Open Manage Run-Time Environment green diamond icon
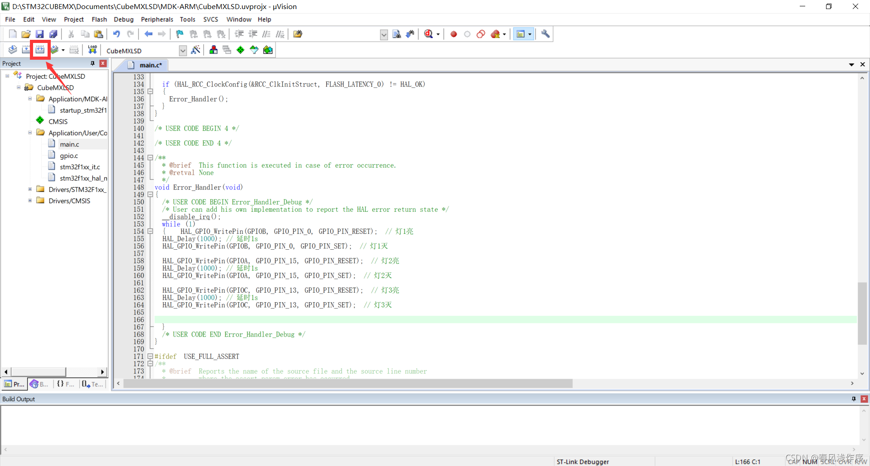 point(241,50)
